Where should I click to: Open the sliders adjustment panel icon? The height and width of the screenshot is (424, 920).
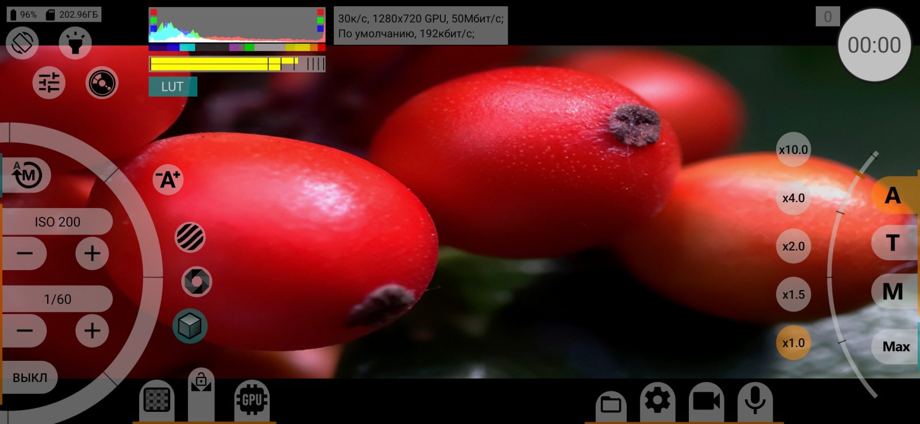click(x=49, y=83)
